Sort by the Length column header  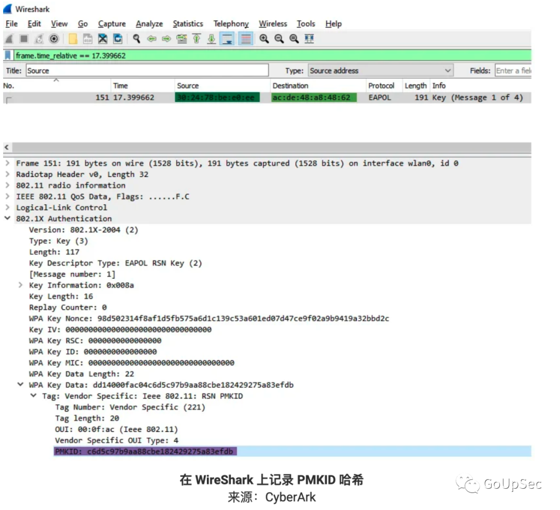coord(416,86)
